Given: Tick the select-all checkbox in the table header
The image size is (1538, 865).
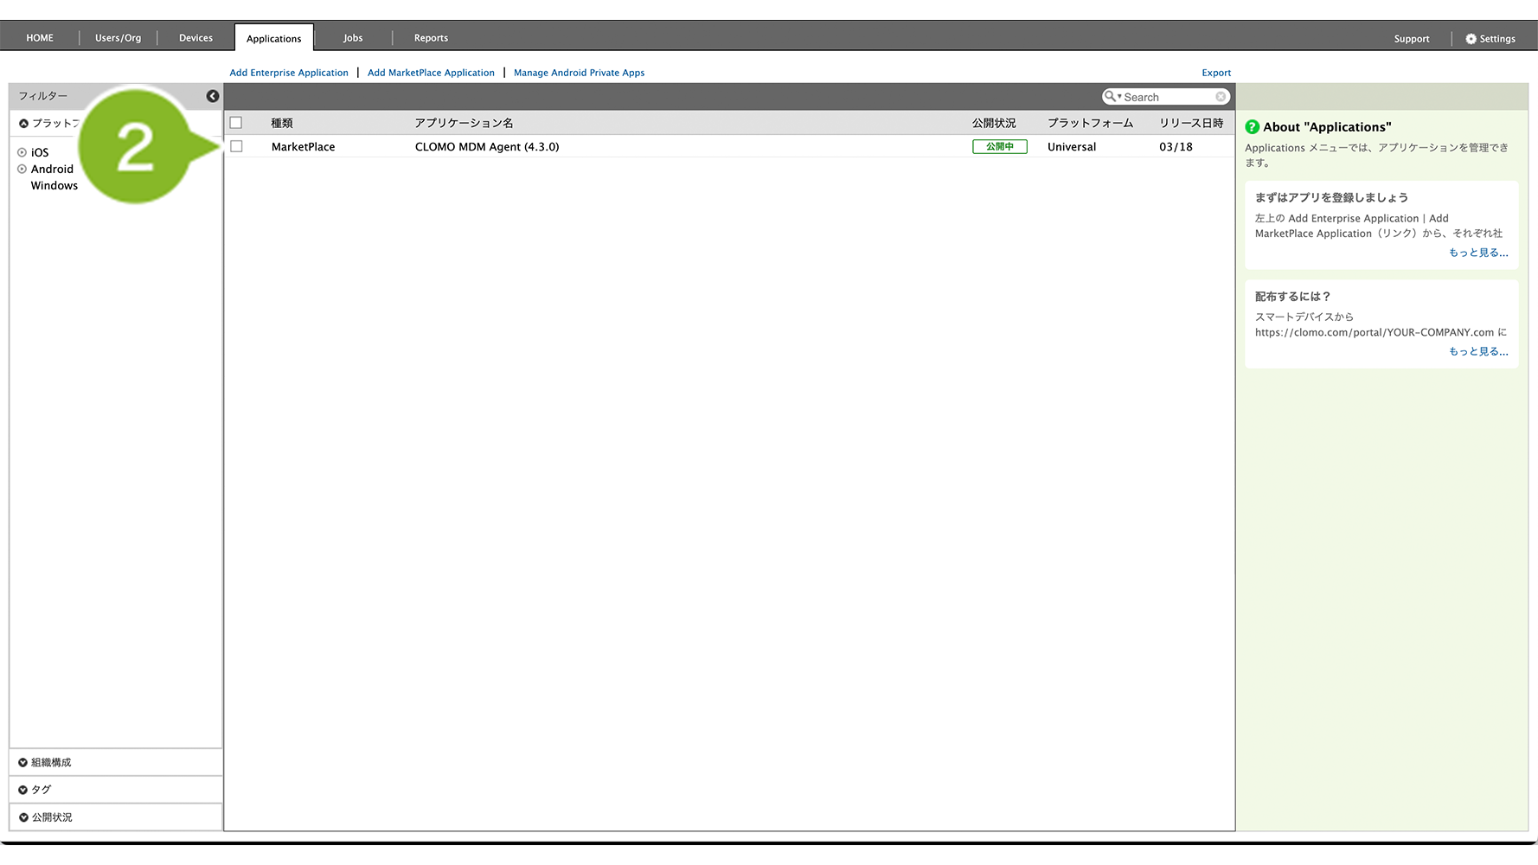Looking at the screenshot, I should tap(236, 123).
